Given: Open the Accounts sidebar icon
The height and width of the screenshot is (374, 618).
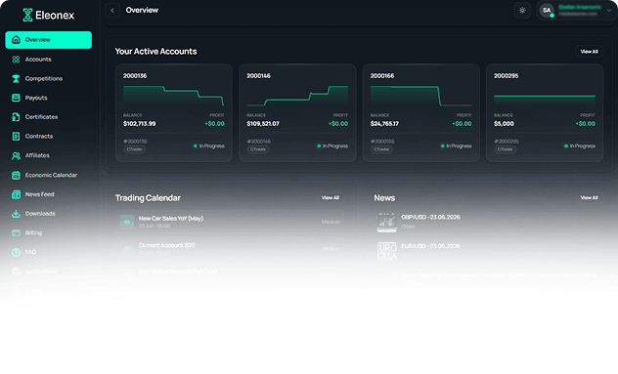Looking at the screenshot, I should pyautogui.click(x=16, y=60).
